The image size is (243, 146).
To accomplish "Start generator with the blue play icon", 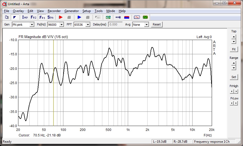I will (x=79, y=17).
